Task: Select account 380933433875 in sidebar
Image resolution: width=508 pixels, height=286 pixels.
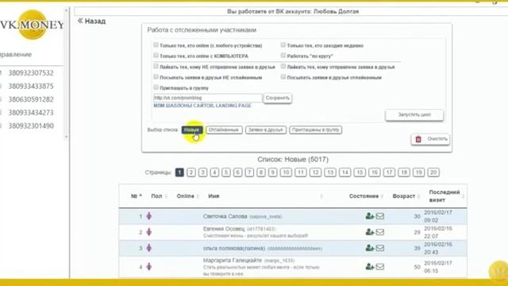Action: (x=31, y=87)
